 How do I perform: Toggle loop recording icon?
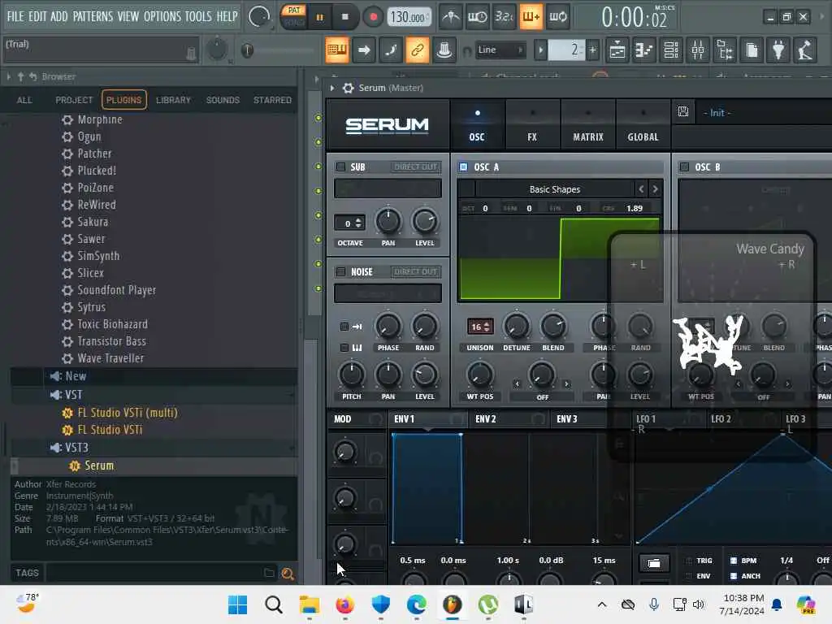pos(557,17)
